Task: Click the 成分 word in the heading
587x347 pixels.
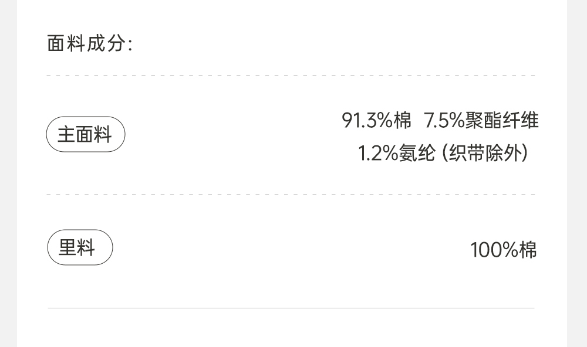Action: tap(106, 43)
